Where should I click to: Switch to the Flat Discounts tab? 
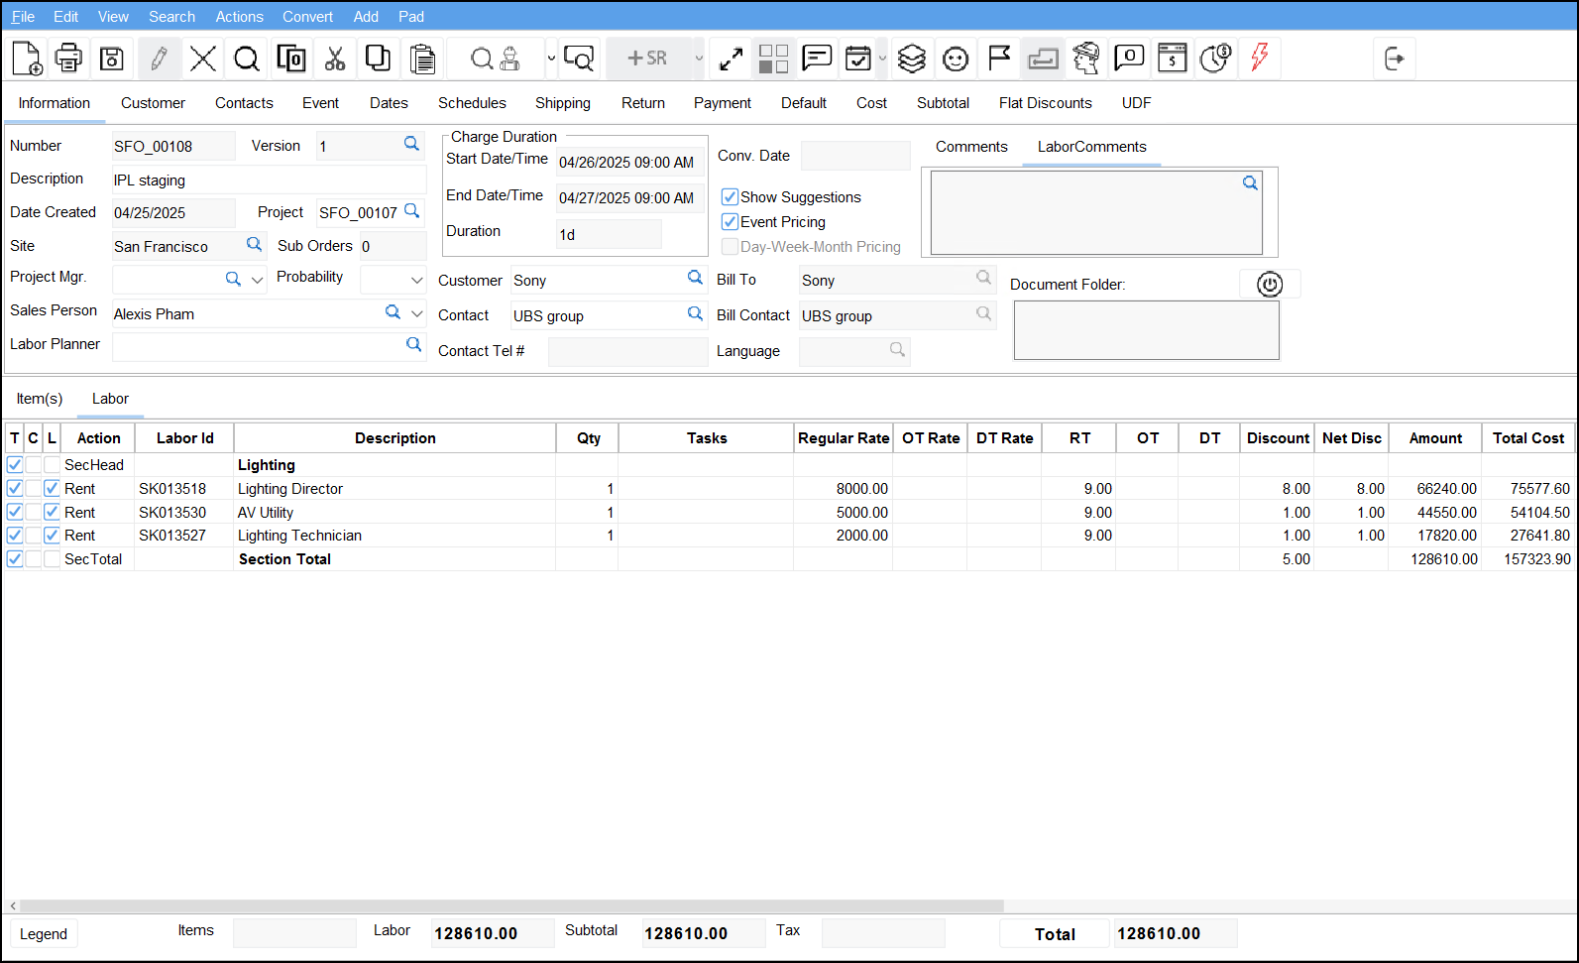[x=1045, y=103]
